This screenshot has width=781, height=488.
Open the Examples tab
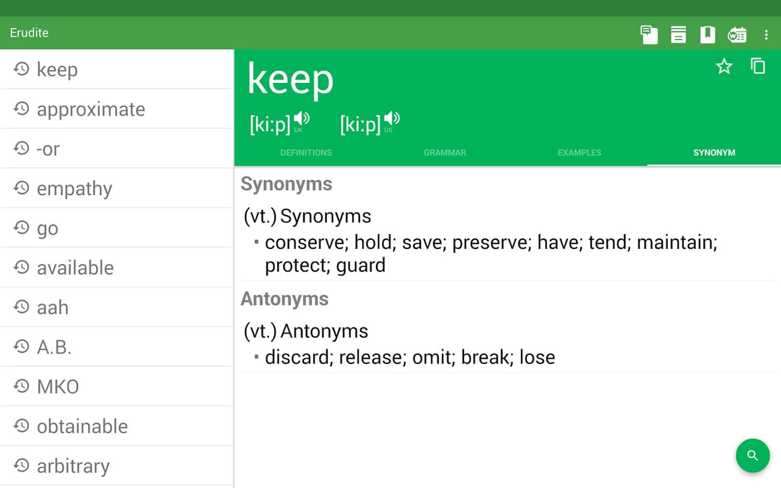point(579,153)
